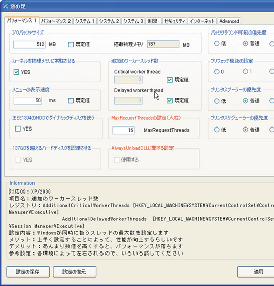Image resolution: width=274 pixels, height=286 pixels.
Task: Select 低 for background printing priority
Action: click(217, 43)
